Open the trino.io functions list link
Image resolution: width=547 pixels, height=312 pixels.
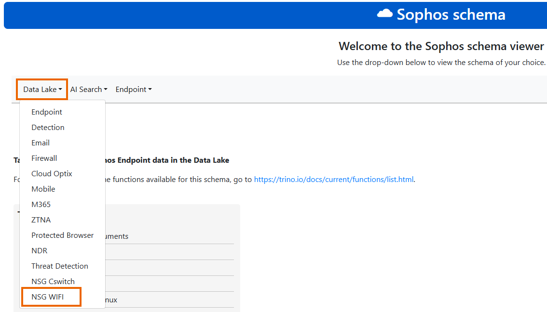pos(334,179)
